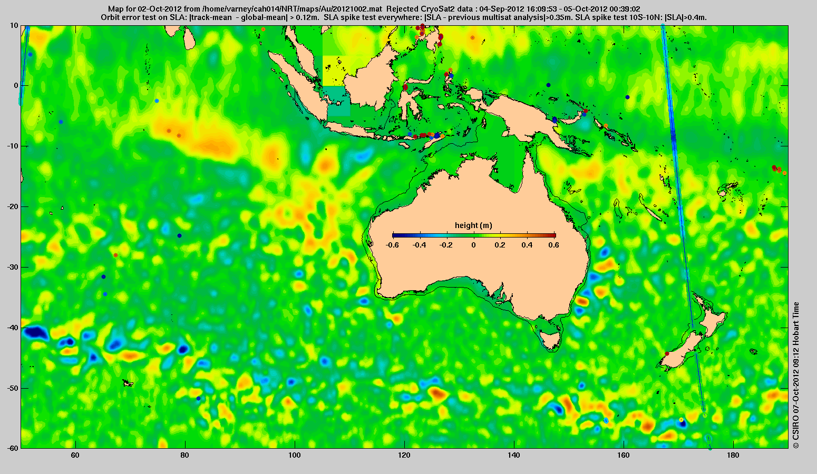Image resolution: width=817 pixels, height=474 pixels.
Task: Click the "120" longitude axis label
Action: click(x=404, y=455)
